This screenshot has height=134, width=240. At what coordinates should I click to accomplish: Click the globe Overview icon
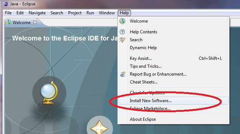pyautogui.click(x=49, y=93)
